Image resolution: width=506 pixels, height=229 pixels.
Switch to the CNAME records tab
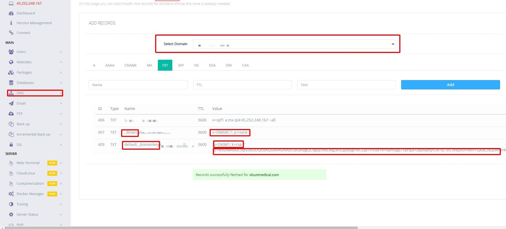coord(130,65)
